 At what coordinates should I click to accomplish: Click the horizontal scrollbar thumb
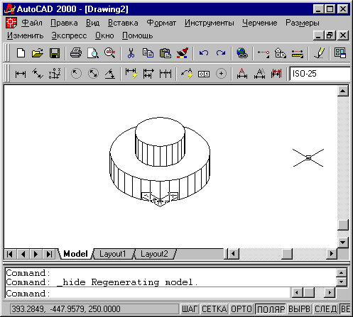click(287, 254)
